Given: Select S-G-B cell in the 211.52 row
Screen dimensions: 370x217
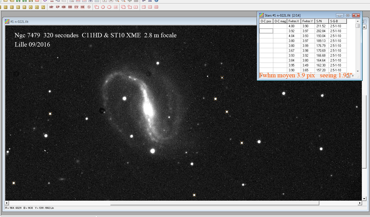Looking at the screenshot, I should [x=338, y=26].
